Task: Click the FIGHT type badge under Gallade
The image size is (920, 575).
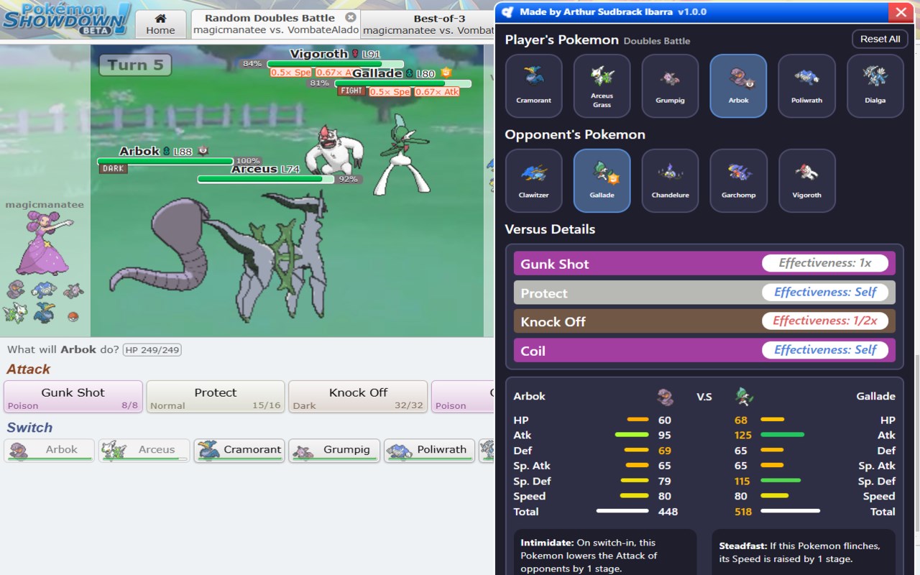Action: [x=351, y=91]
